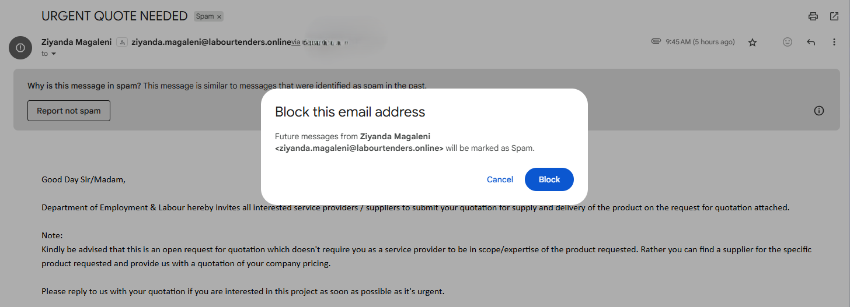
Task: Expand recipient details arrow next to "to"
Action: pos(54,54)
